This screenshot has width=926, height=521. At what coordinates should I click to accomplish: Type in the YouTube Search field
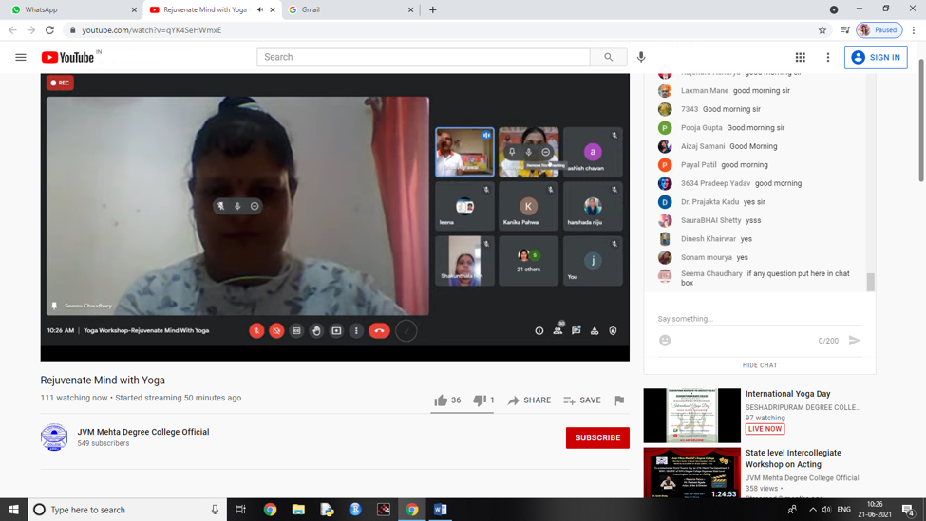[x=424, y=57]
